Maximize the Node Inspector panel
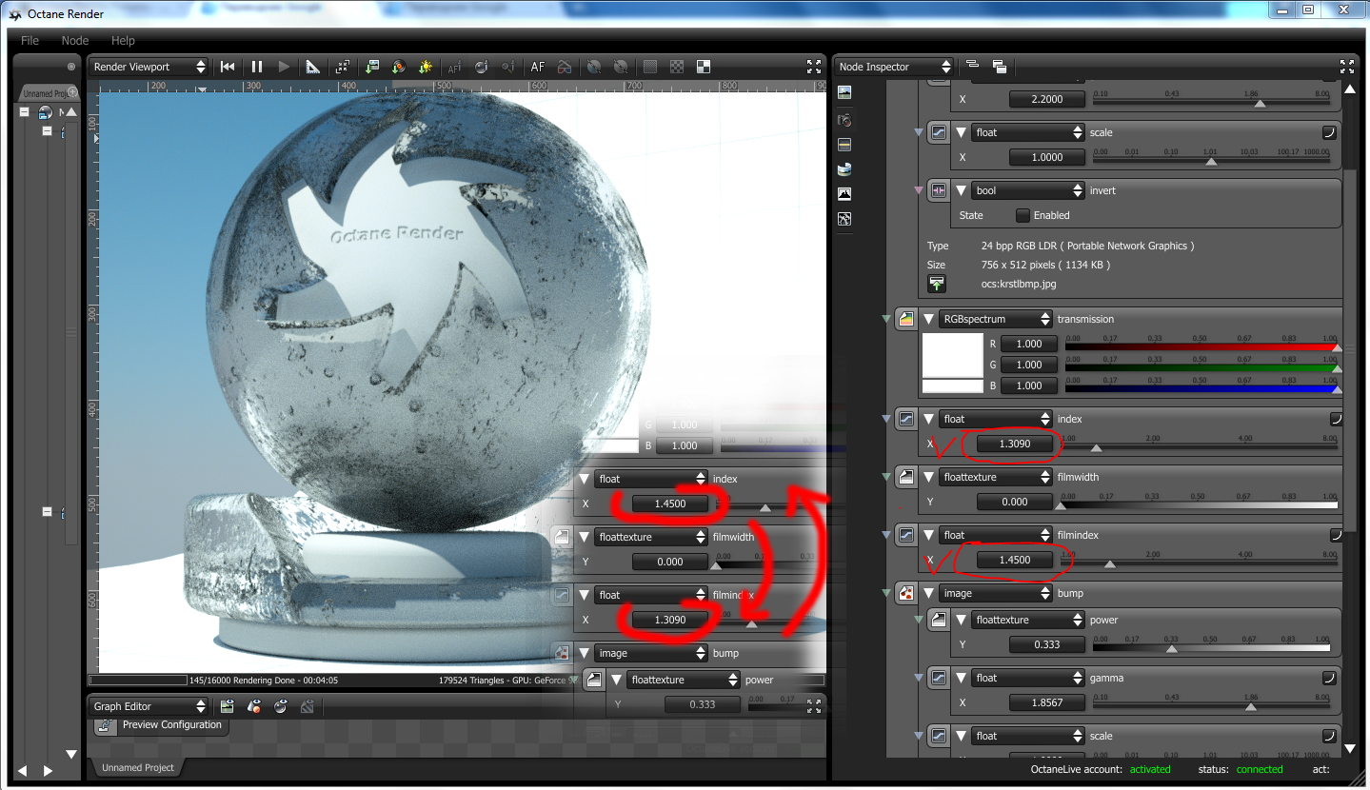 (1347, 67)
